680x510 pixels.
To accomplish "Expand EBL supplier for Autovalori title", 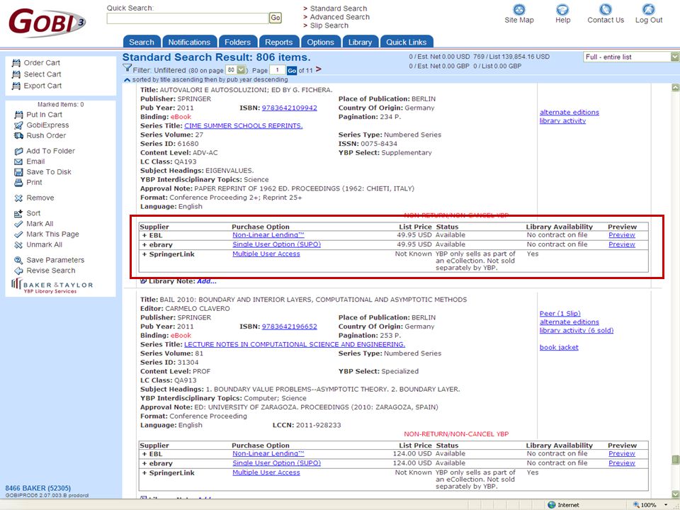I will (144, 235).
